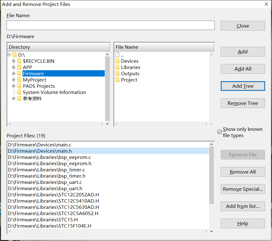The image size is (272, 241).
Task: Click the Outputs folder icon
Action: (x=118, y=73)
